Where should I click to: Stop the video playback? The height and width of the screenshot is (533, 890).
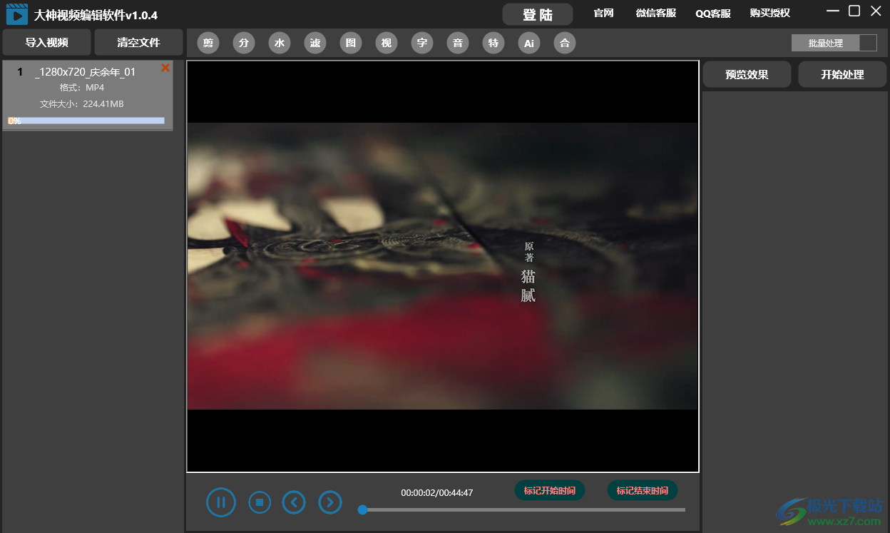pyautogui.click(x=260, y=502)
